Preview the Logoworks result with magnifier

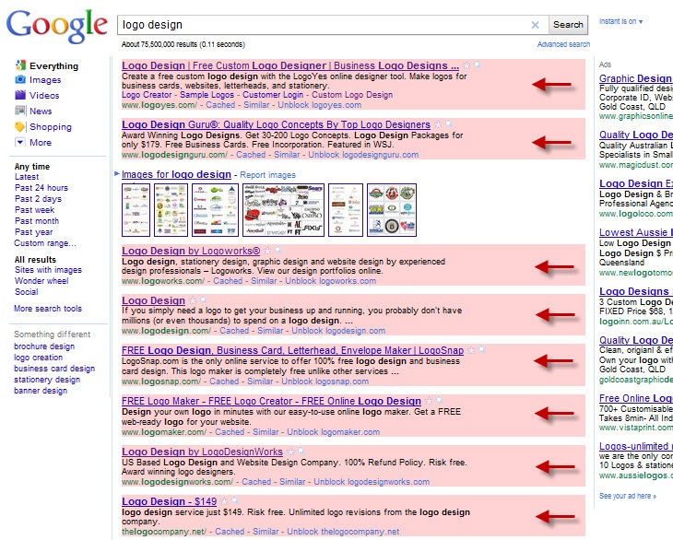[x=278, y=250]
